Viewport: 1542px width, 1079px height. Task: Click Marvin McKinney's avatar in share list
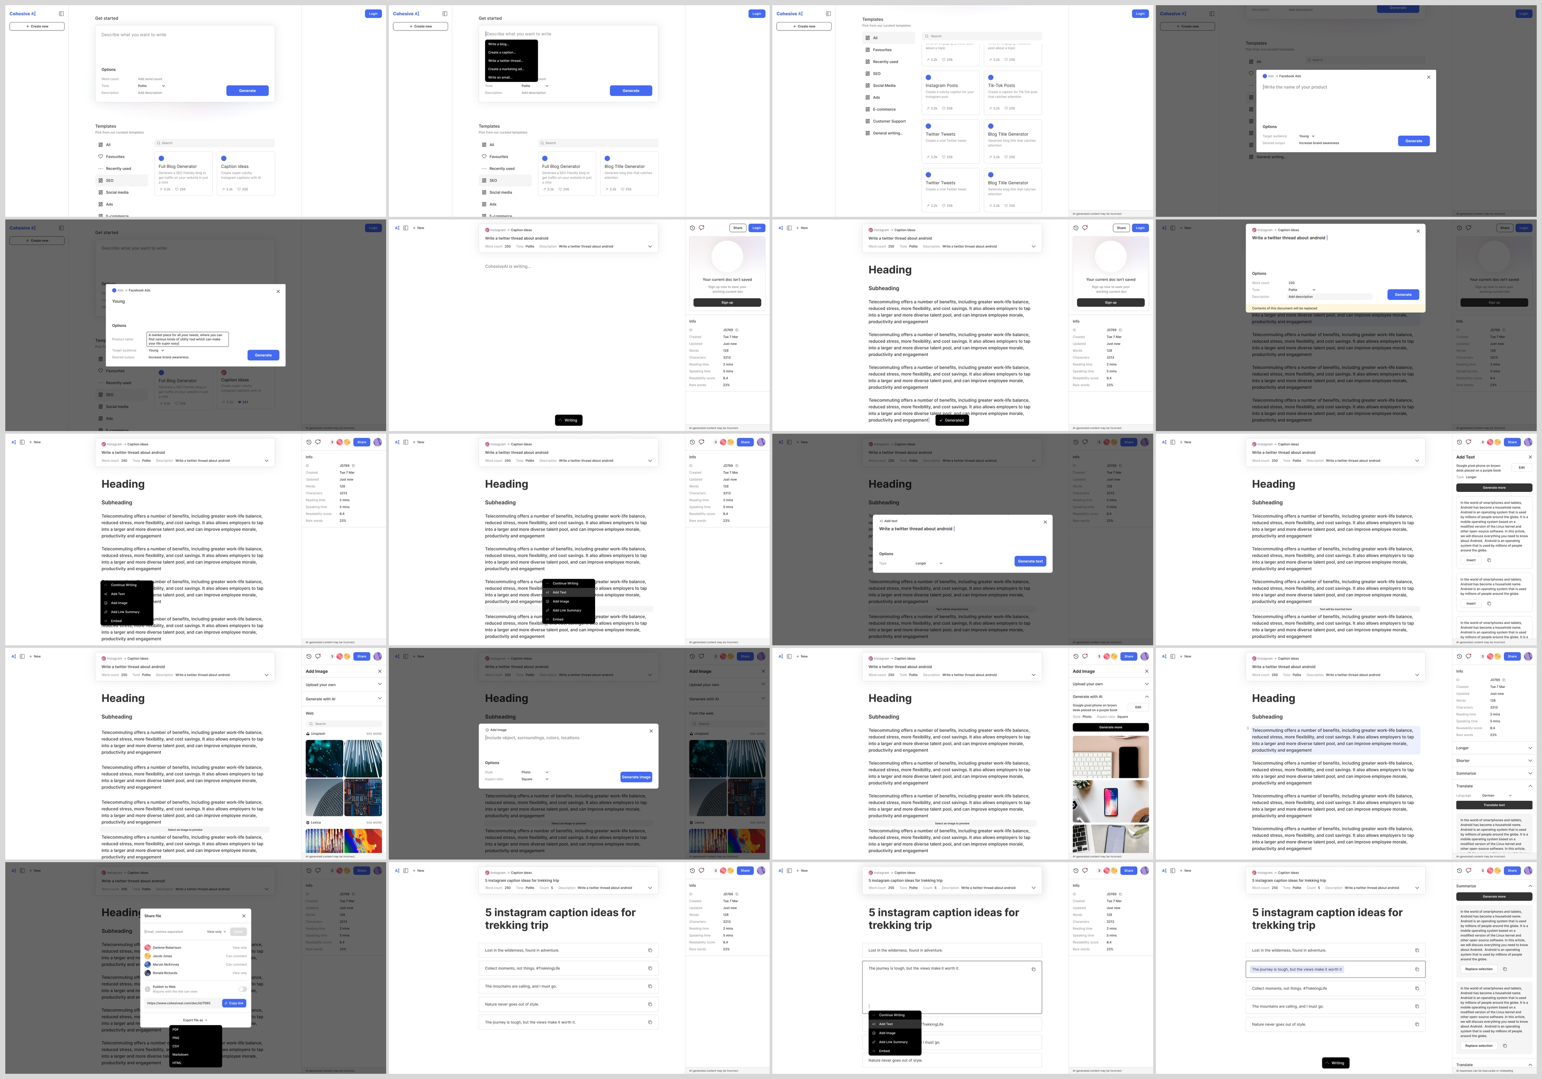(x=148, y=964)
